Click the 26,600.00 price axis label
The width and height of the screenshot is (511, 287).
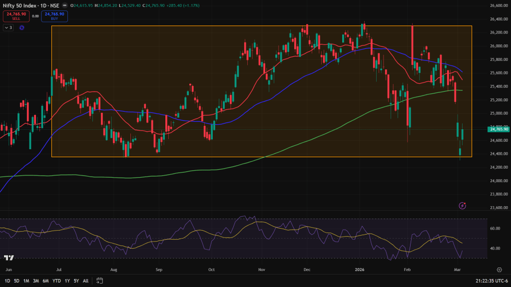(x=499, y=5)
